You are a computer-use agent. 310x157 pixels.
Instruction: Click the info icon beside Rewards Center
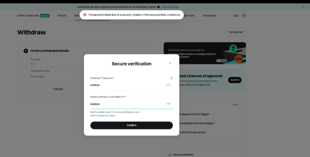pos(158,7)
